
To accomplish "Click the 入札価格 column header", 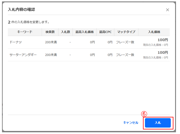I will coord(154,32).
